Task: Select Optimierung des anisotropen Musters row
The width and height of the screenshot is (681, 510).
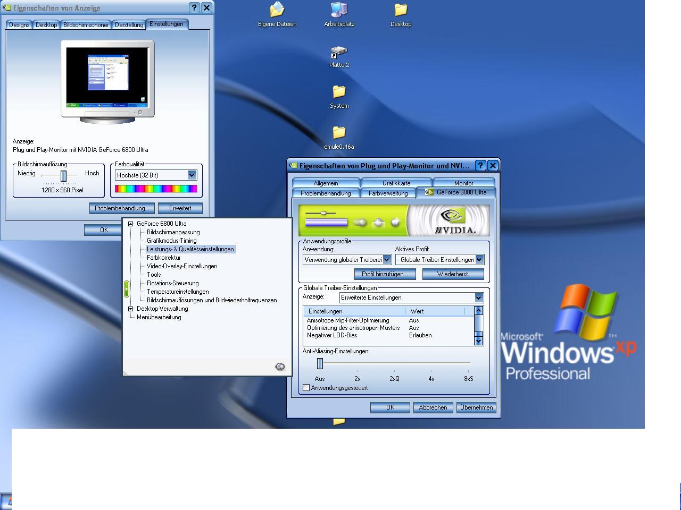Action: 388,328
